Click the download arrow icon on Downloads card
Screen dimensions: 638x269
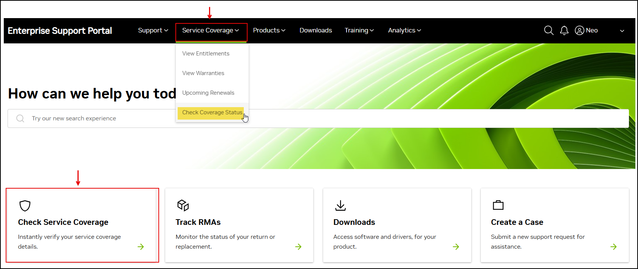click(x=341, y=205)
